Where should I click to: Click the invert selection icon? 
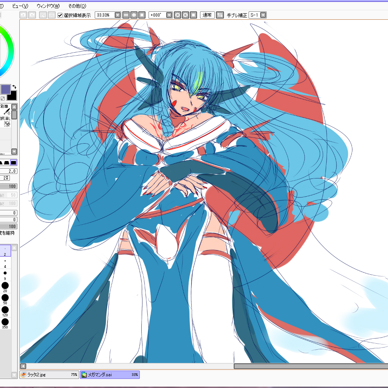[x=52, y=15]
